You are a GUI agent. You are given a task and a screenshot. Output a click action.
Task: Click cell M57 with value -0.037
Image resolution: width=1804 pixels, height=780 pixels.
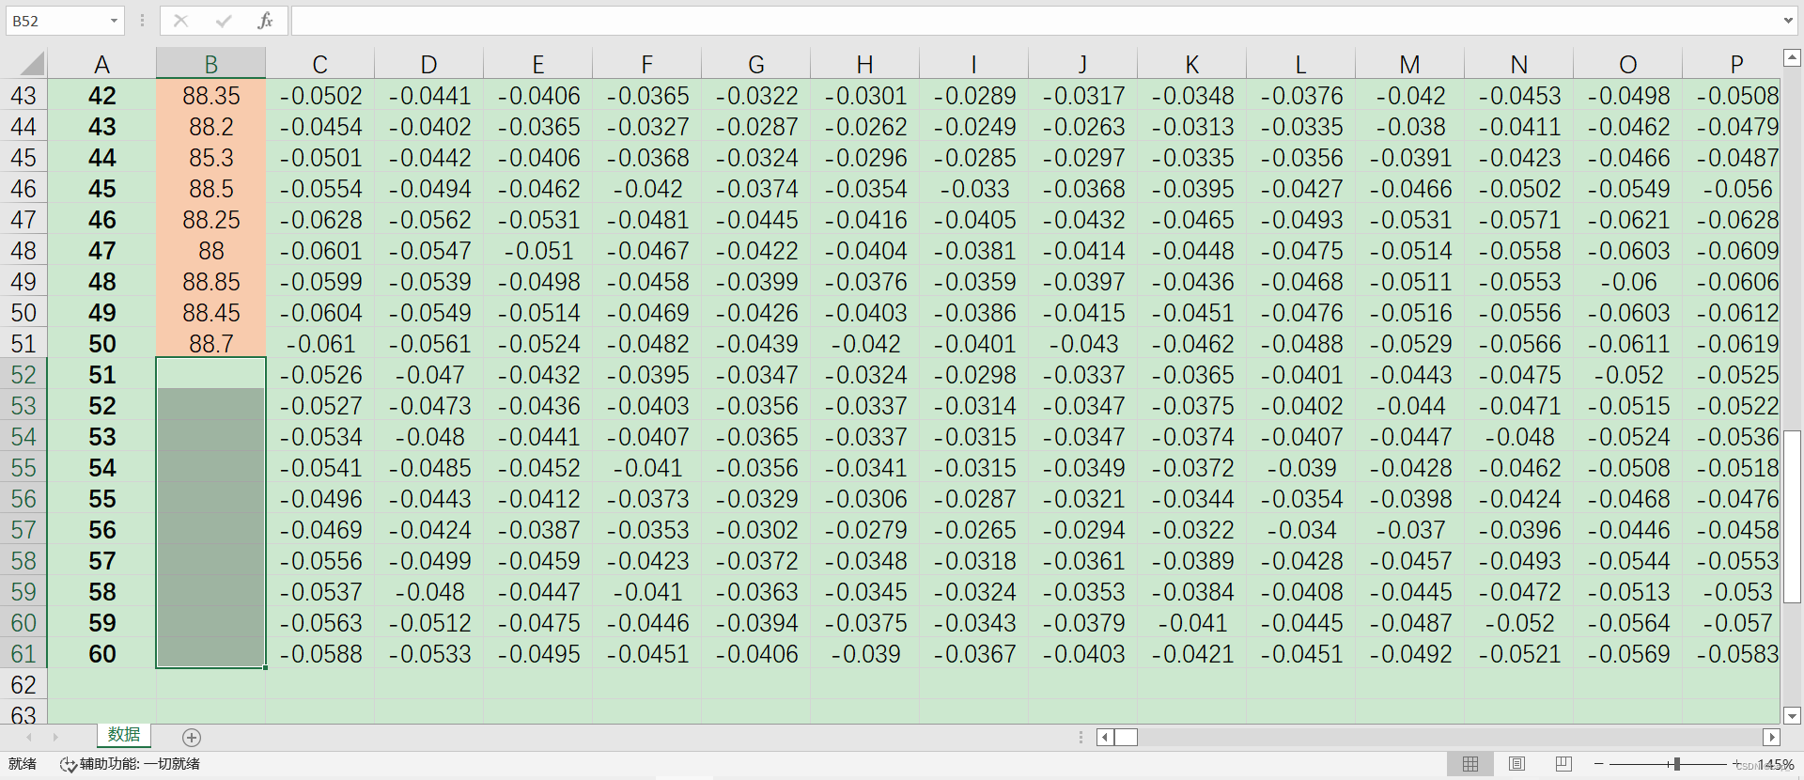pos(1409,530)
